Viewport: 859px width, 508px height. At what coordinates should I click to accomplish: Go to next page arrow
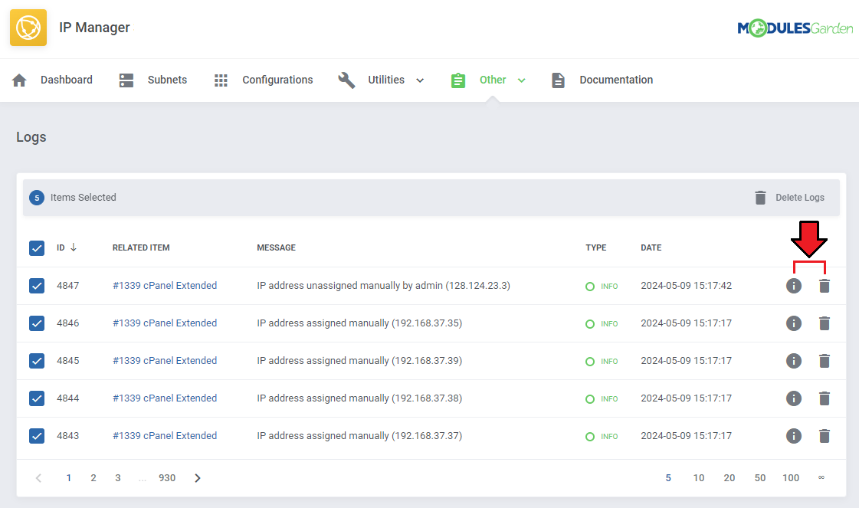point(198,478)
